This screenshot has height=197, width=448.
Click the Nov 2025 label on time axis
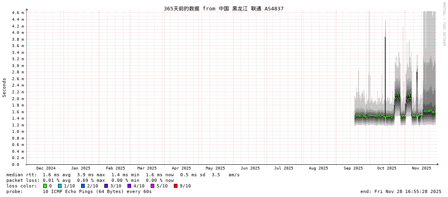point(422,168)
